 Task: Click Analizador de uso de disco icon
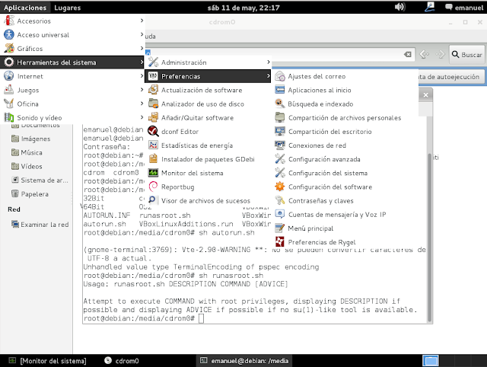click(x=153, y=104)
